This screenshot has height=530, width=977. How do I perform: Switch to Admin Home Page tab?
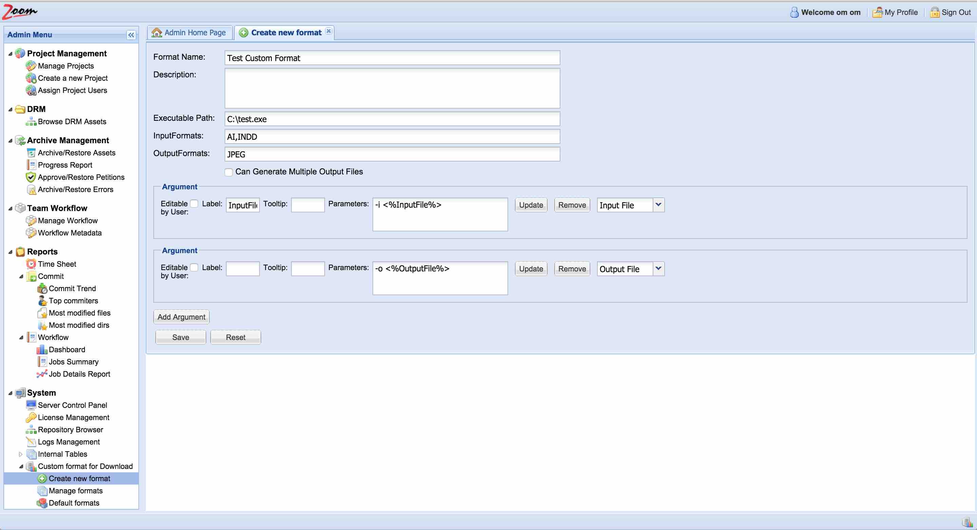click(x=190, y=33)
